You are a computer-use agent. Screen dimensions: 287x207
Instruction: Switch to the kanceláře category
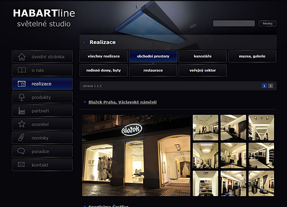(203, 56)
